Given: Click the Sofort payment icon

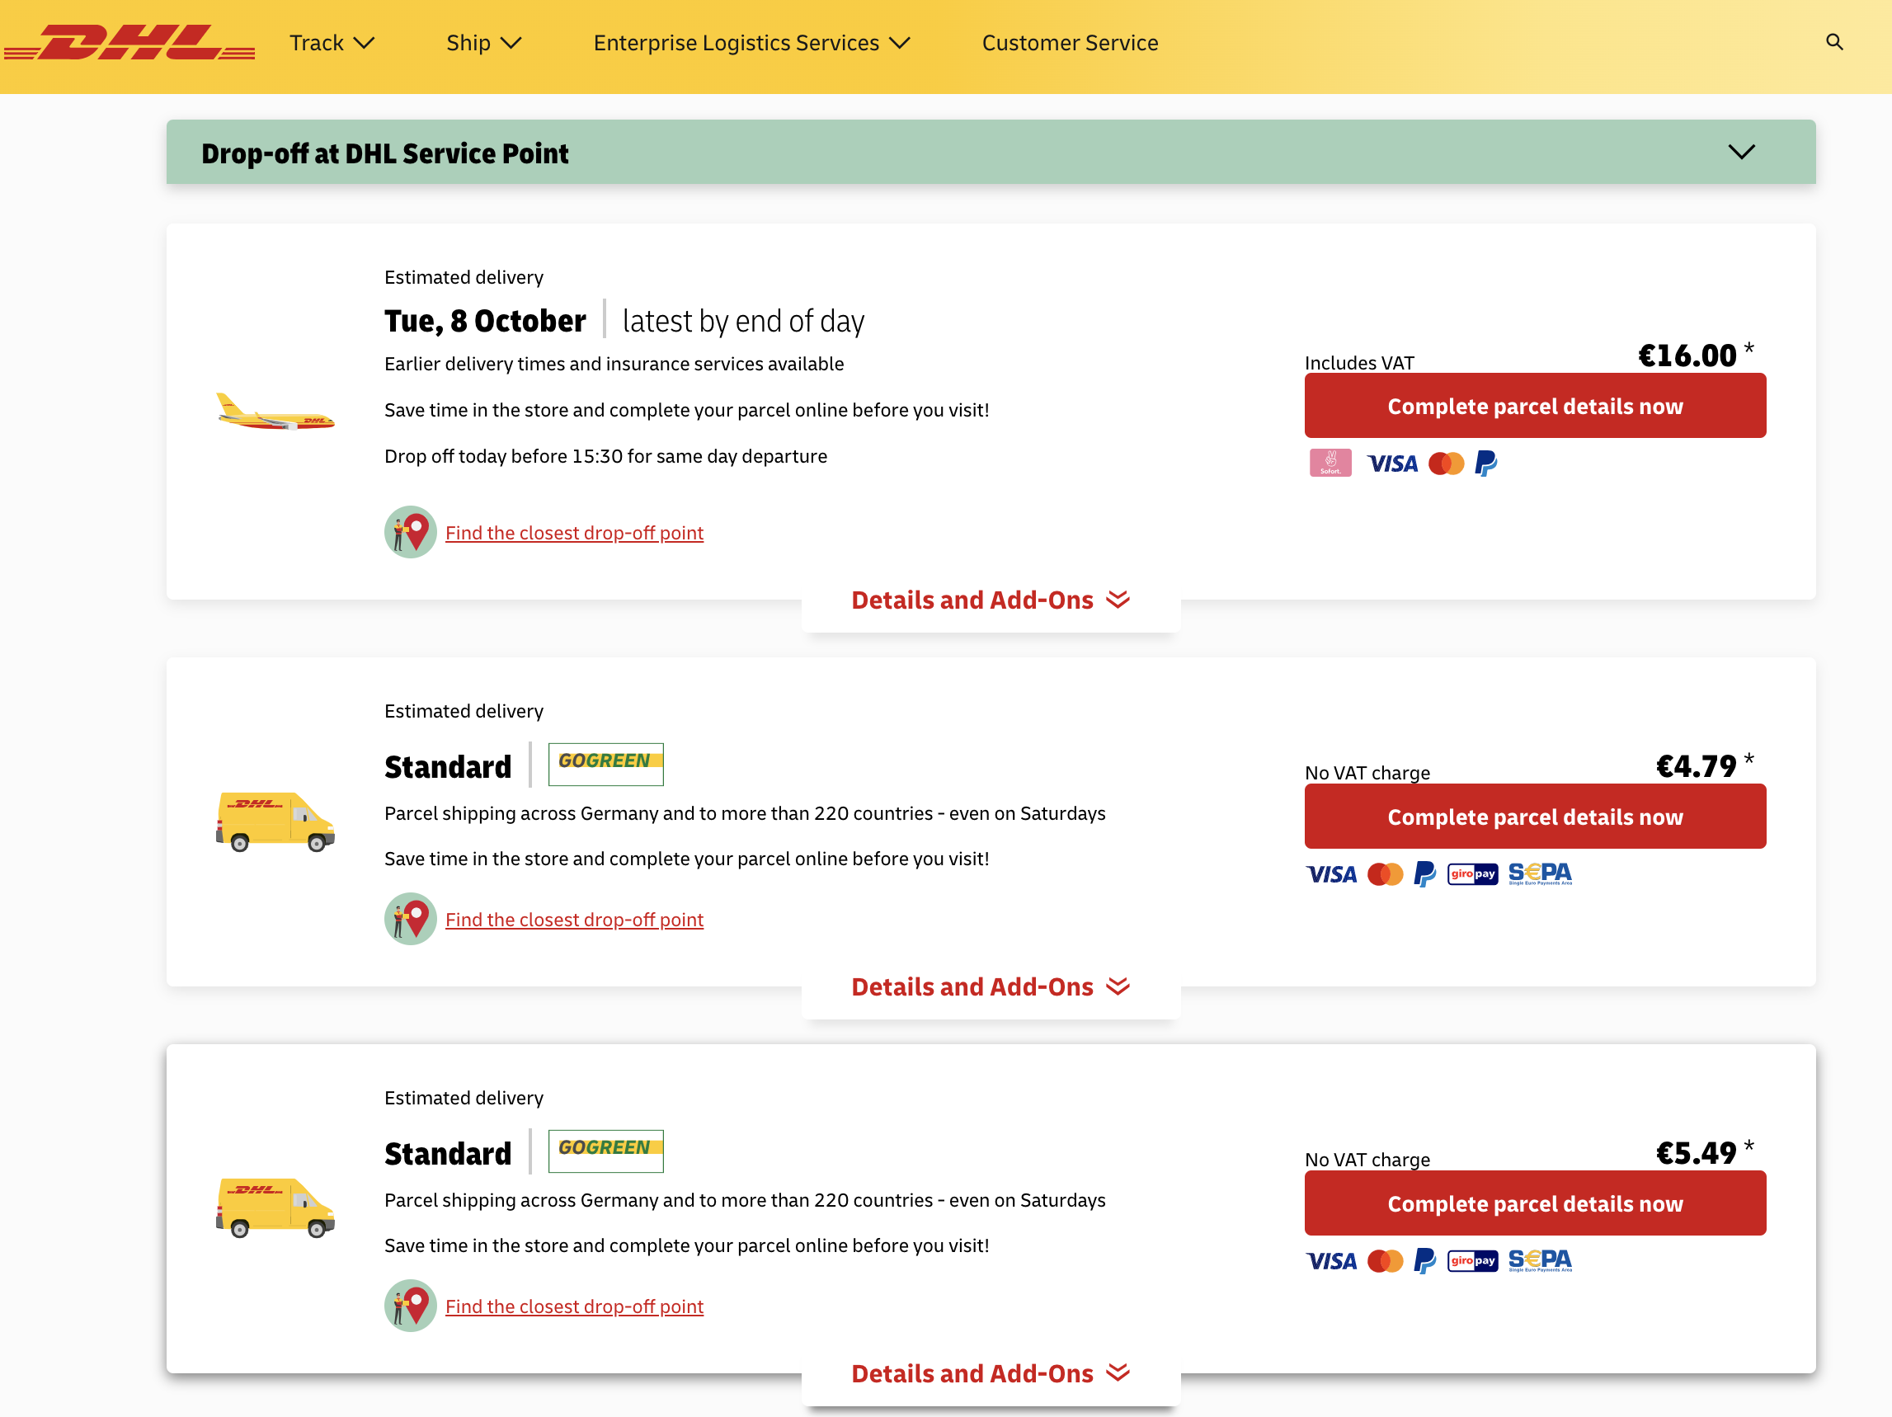Looking at the screenshot, I should (x=1330, y=463).
